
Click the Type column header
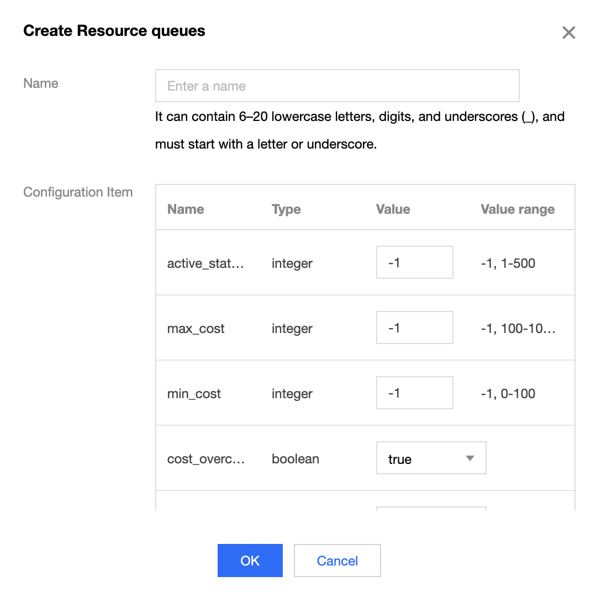(286, 209)
